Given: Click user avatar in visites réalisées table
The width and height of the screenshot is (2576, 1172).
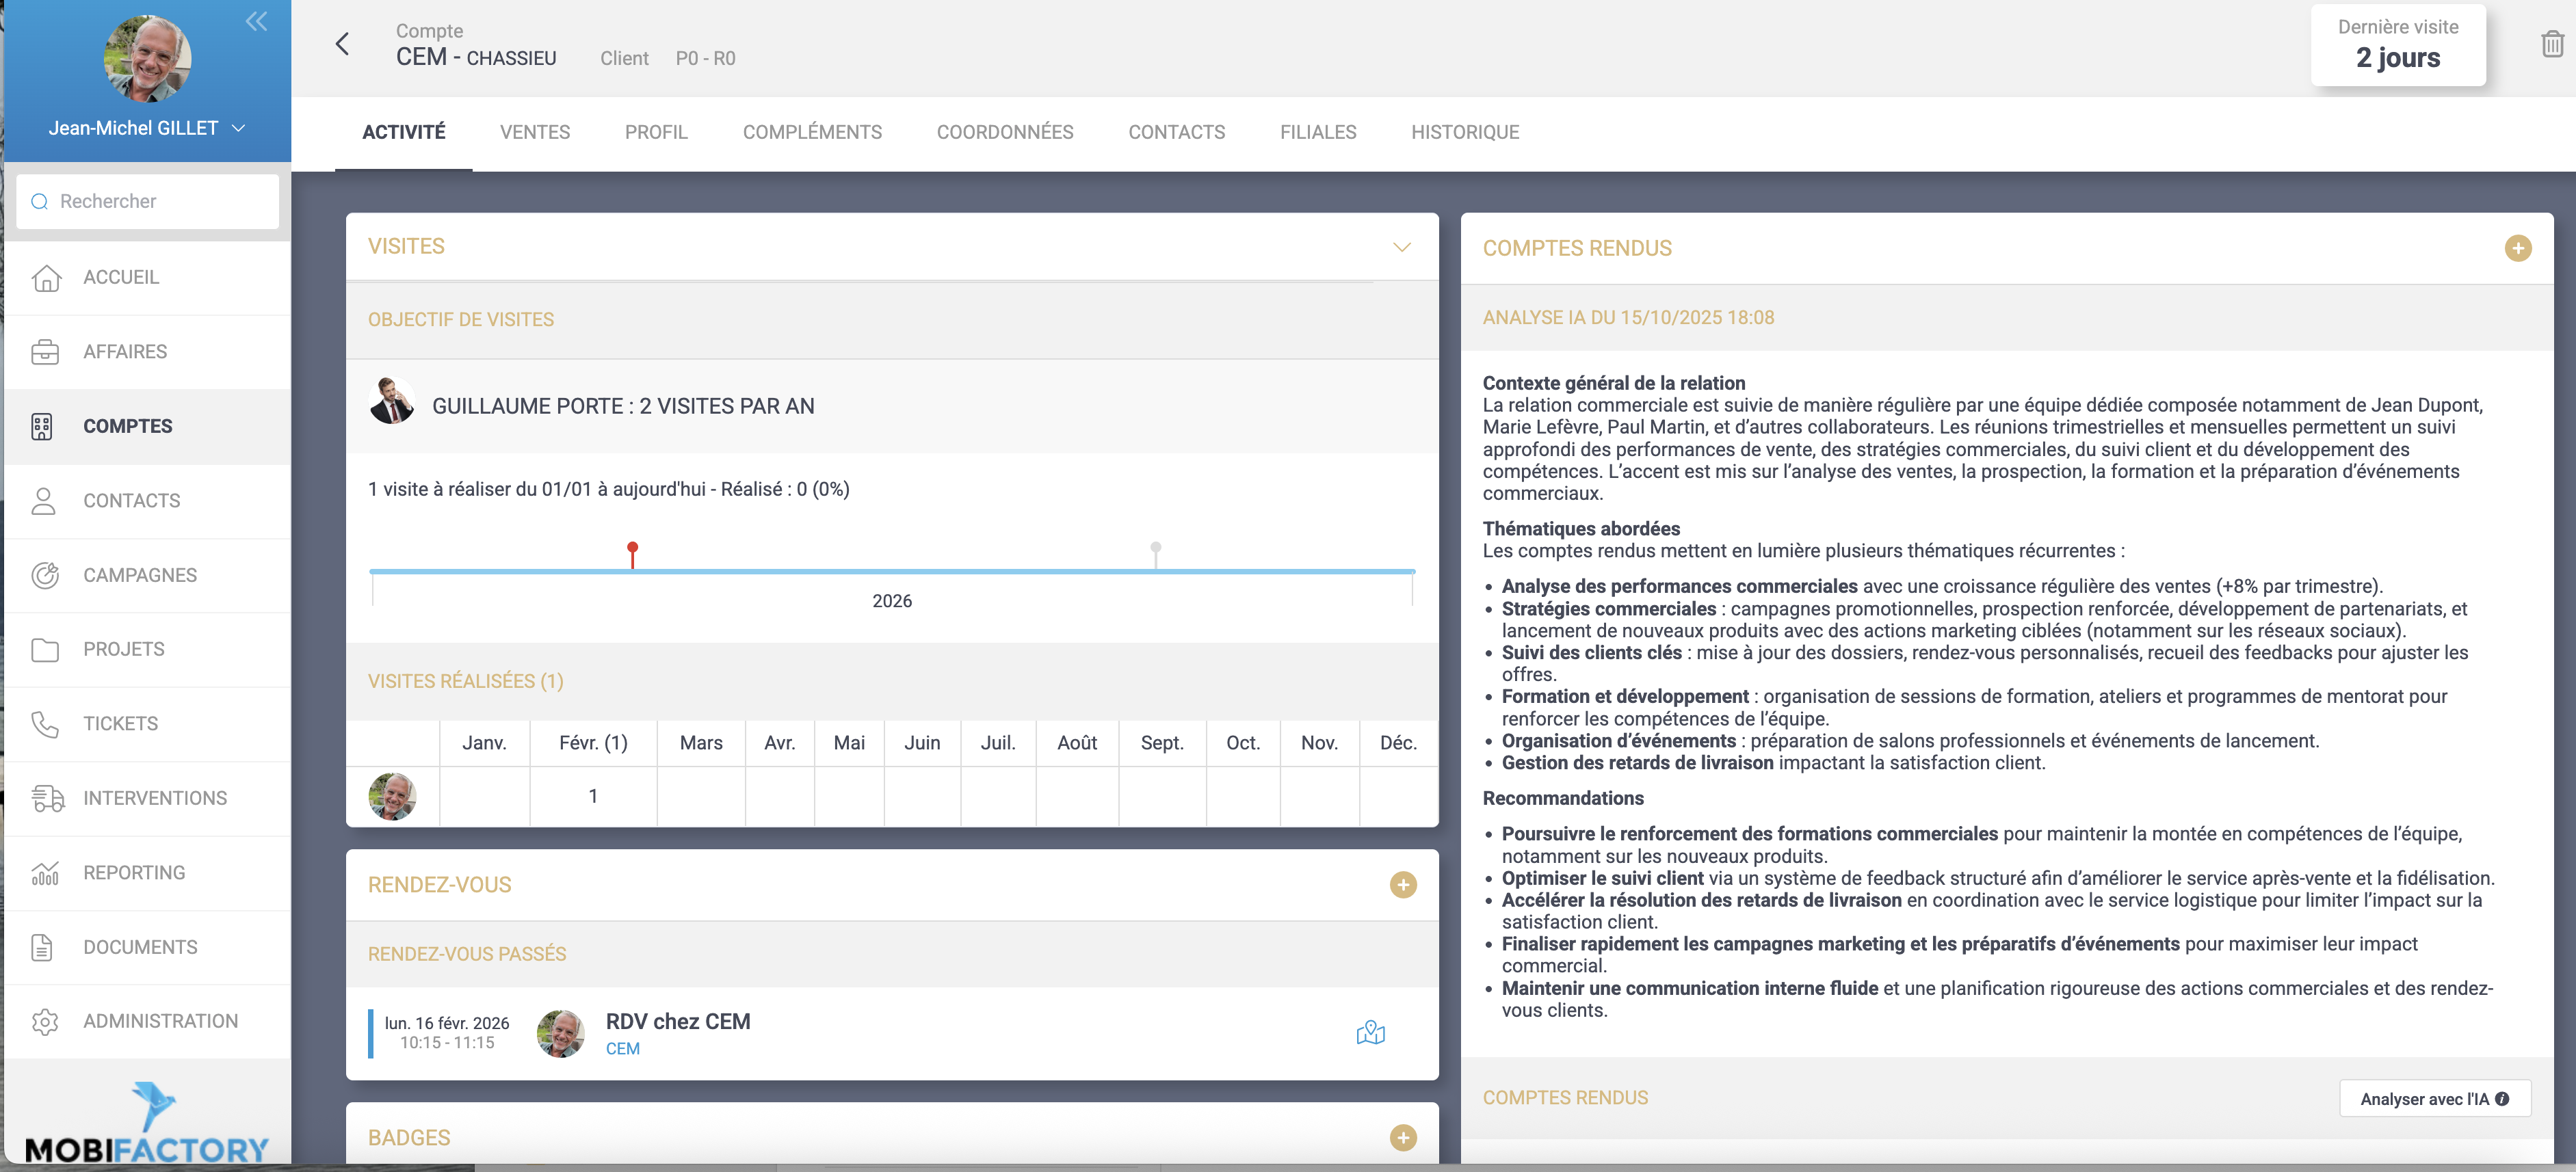Looking at the screenshot, I should [x=392, y=796].
